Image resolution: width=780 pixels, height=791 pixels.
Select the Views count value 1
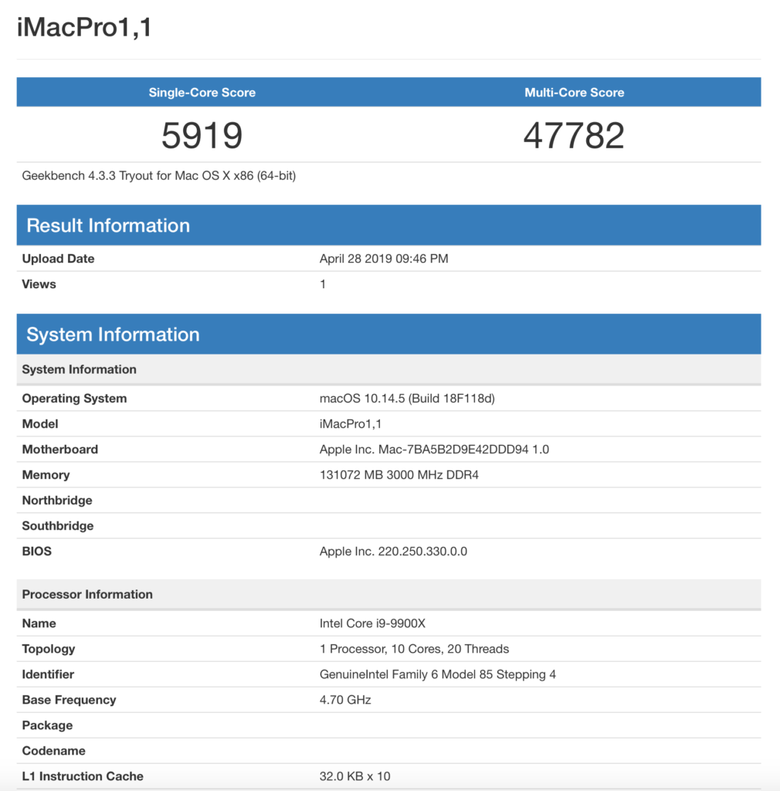click(x=323, y=284)
